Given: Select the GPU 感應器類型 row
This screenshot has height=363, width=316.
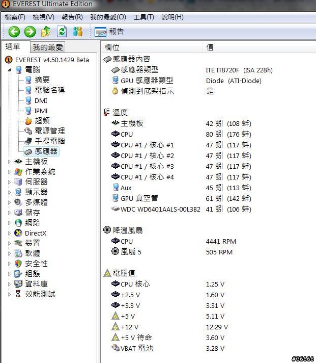Looking at the screenshot, I should (187, 81).
